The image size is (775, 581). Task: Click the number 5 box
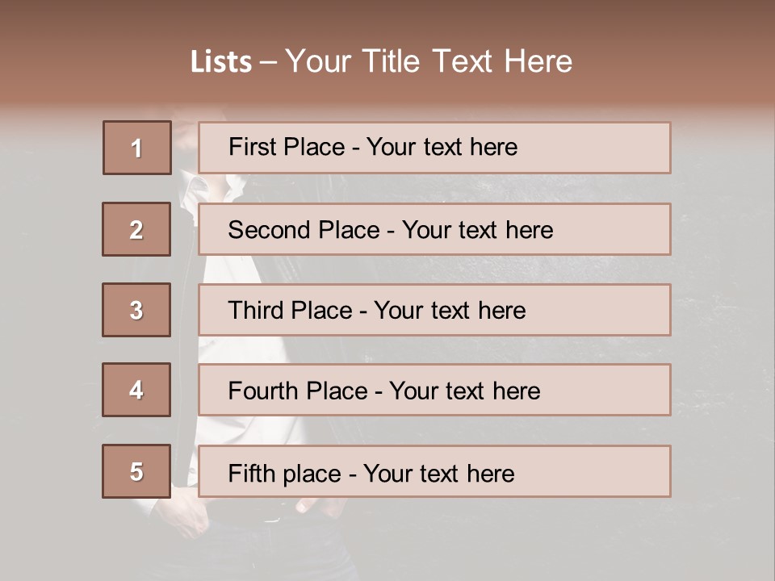pyautogui.click(x=136, y=471)
